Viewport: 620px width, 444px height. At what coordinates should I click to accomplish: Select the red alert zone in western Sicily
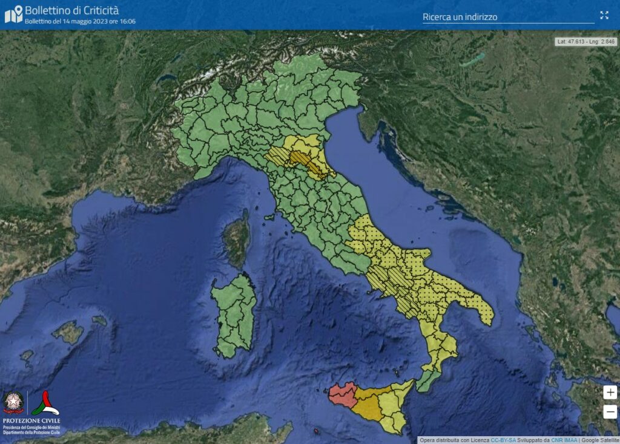pos(343,394)
